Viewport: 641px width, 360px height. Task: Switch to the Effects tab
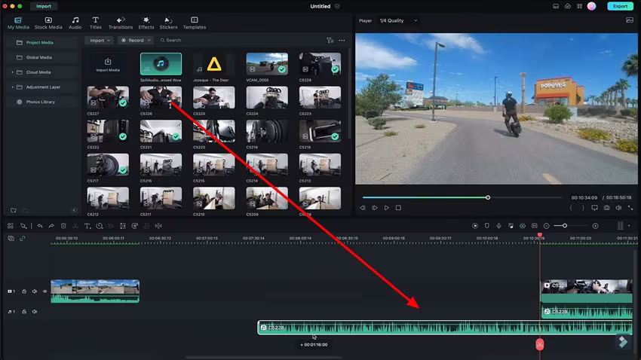[146, 23]
